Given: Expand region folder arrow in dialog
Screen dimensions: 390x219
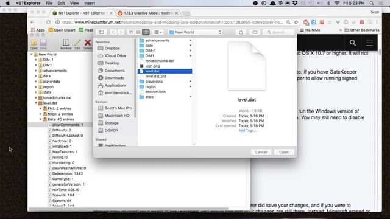Looking at the screenshot, I should pos(191,86).
